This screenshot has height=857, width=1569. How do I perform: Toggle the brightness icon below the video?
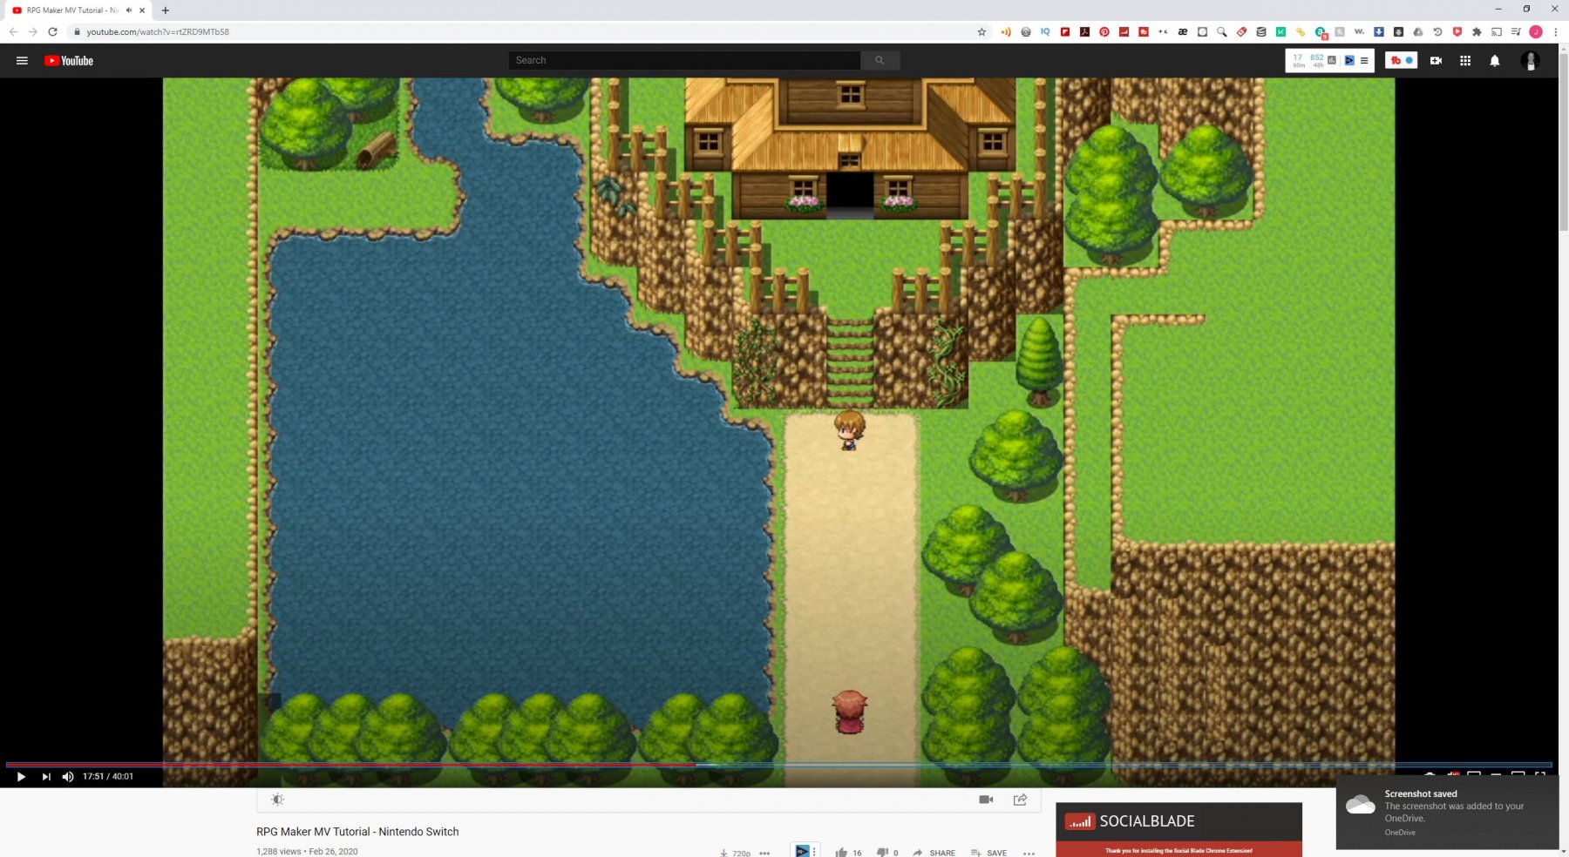click(x=277, y=800)
